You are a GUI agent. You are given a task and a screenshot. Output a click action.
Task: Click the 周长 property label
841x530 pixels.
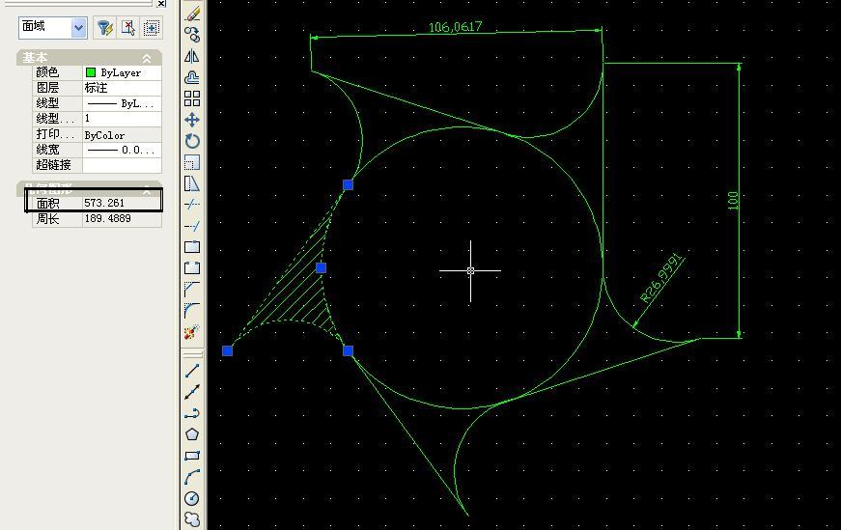tap(47, 219)
